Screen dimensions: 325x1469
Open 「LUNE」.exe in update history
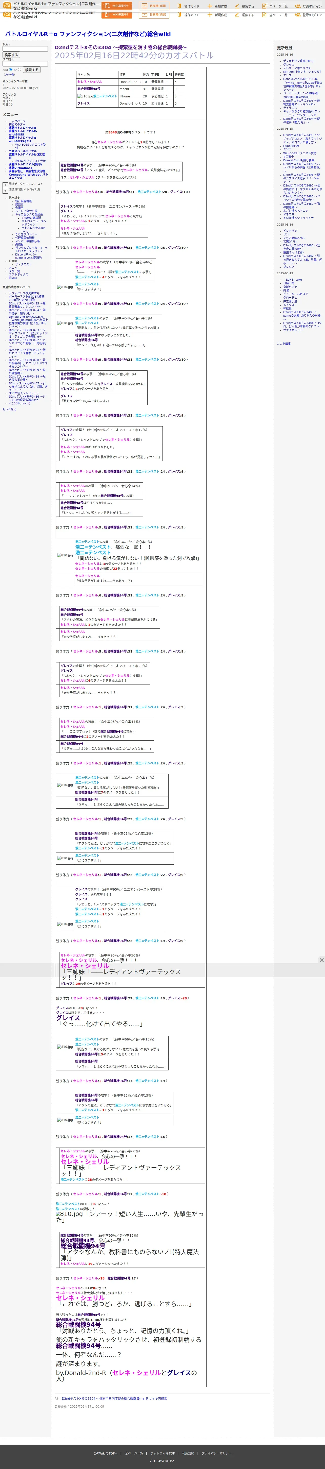coord(293,279)
